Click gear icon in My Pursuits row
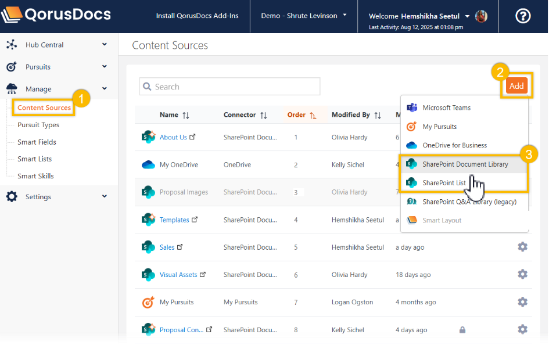549x345 pixels. click(522, 302)
